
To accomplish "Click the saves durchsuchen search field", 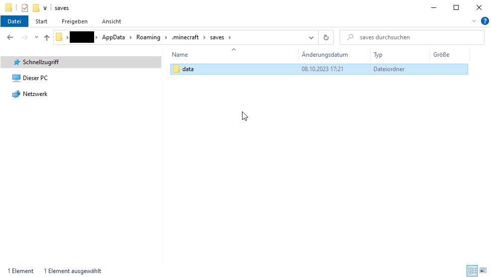I will [x=412, y=37].
